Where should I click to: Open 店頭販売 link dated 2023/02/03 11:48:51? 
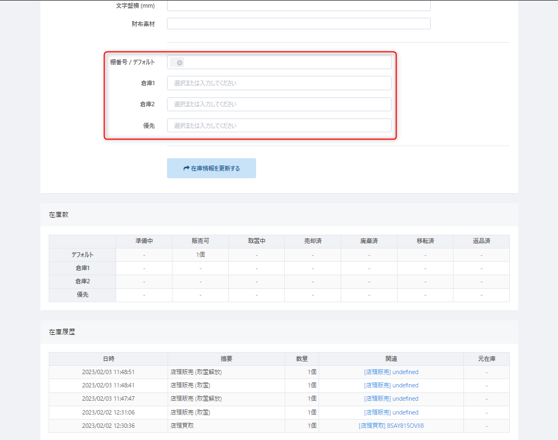click(x=391, y=372)
